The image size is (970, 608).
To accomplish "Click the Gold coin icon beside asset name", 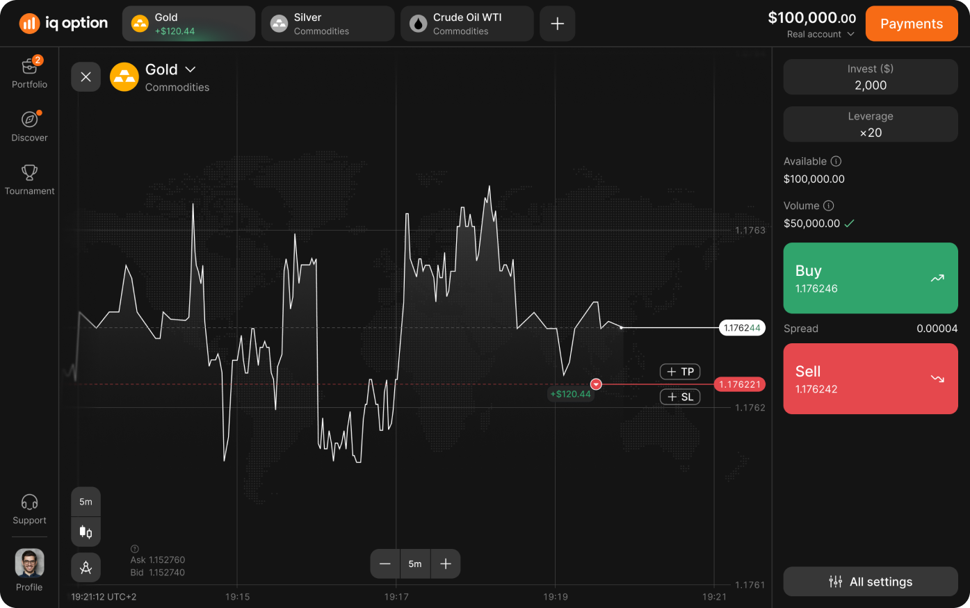I will [124, 77].
